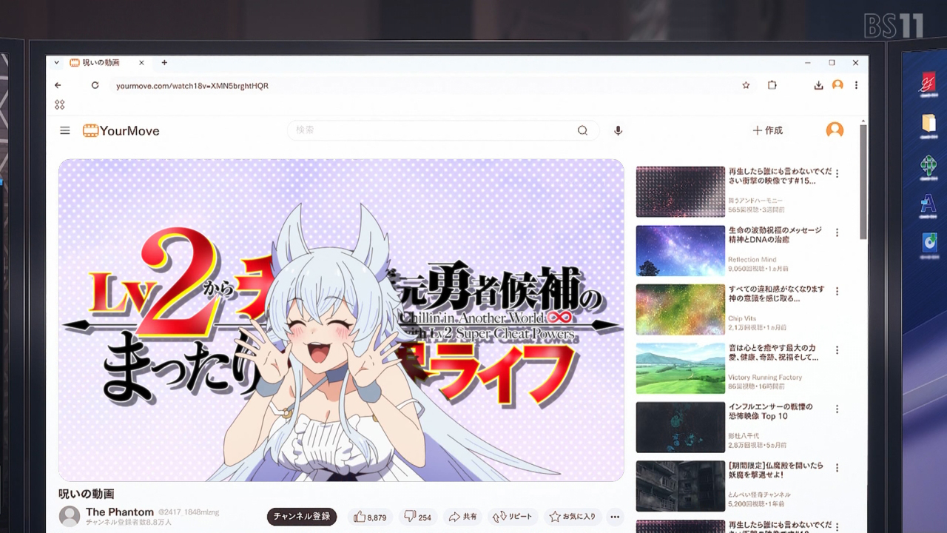Share the video with the 共有 button
Screen dimensions: 947x533
pyautogui.click(x=463, y=517)
